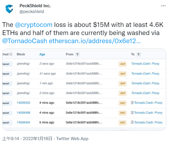Click contract icon beside block 14026494 recipient
The height and width of the screenshot is (143, 169).
(x=132, y=122)
